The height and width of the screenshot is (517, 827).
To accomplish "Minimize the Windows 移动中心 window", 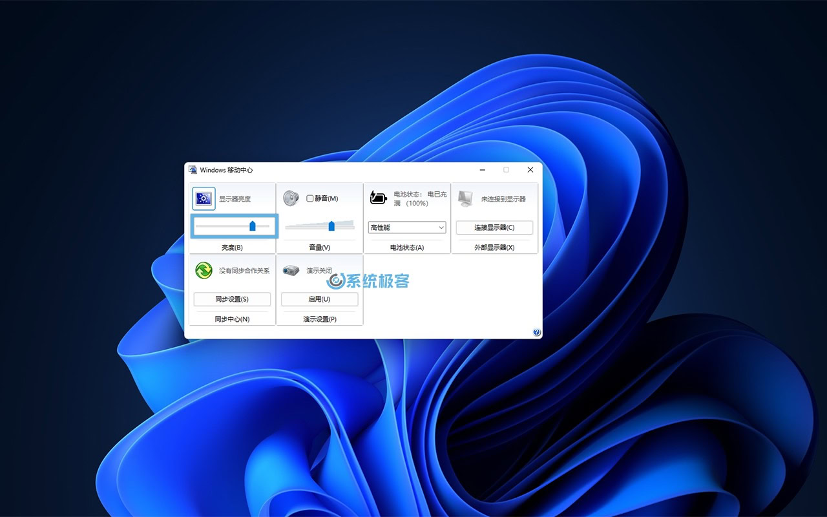I will tap(482, 169).
